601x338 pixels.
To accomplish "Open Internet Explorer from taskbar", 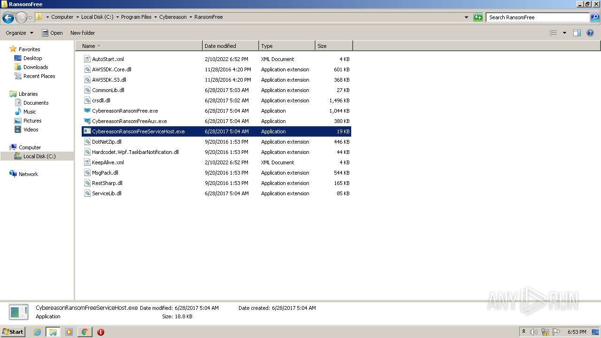I will (x=37, y=332).
